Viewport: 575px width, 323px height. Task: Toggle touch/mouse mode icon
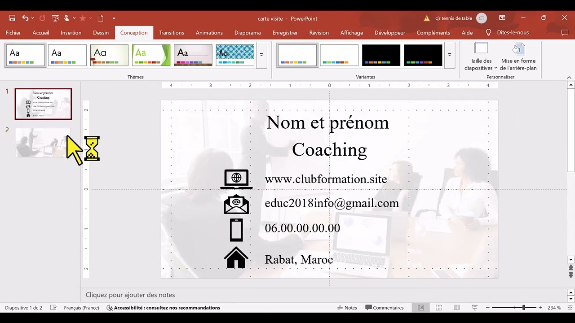tap(66, 18)
